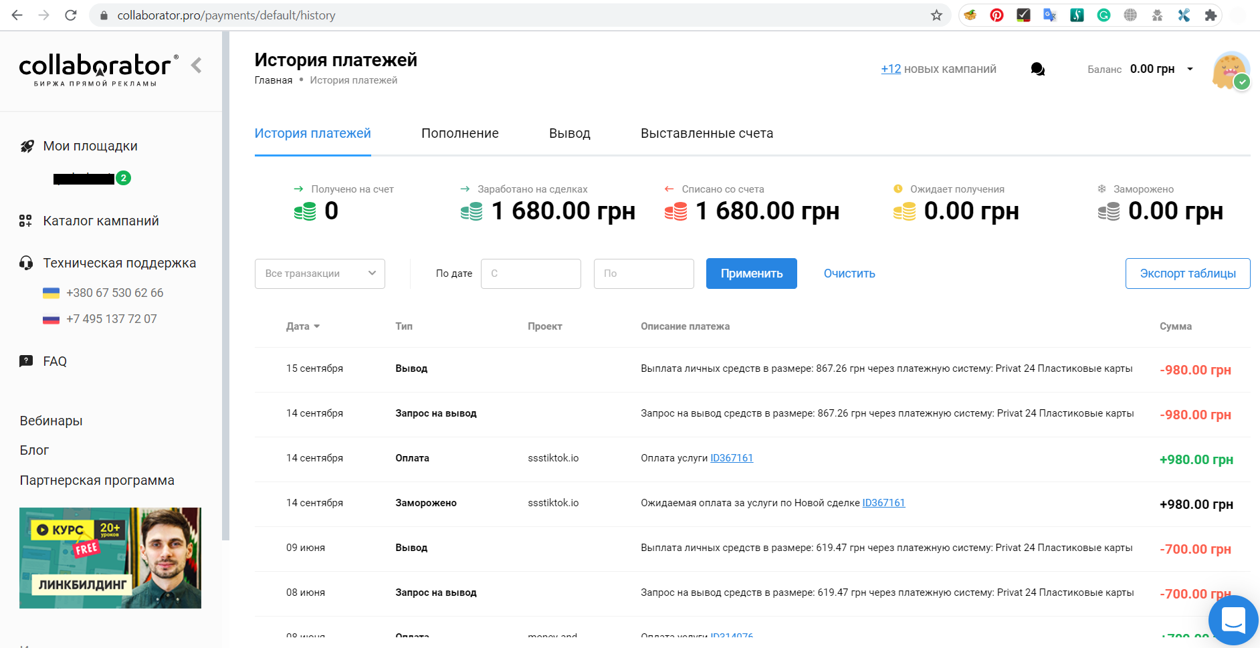Click the user avatar profile picture
The image size is (1260, 648).
point(1230,70)
